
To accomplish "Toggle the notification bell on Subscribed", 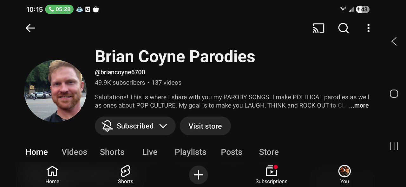I will click(107, 126).
